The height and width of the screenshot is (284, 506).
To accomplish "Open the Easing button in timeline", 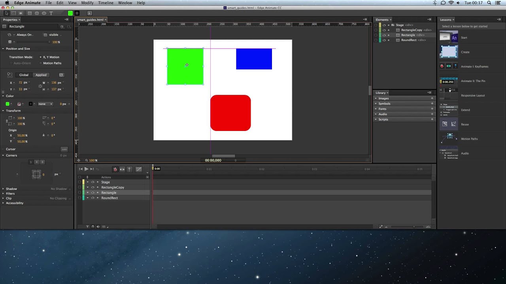I will (x=139, y=169).
